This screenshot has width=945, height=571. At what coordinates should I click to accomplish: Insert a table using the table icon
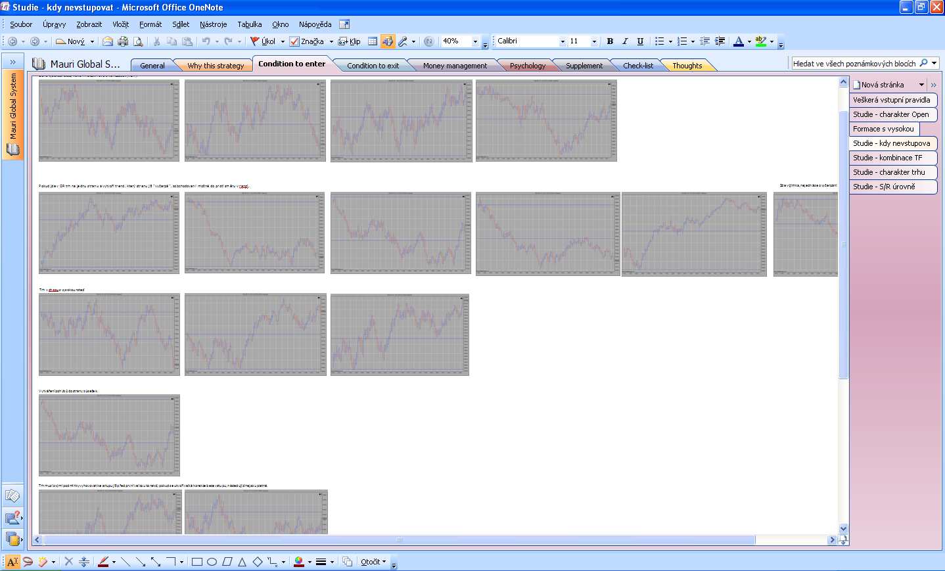point(373,41)
